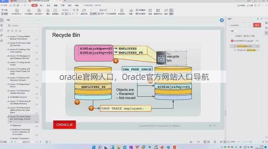Jump to last page in status bar
Viewport: 268px width, 149px height.
tap(40, 142)
